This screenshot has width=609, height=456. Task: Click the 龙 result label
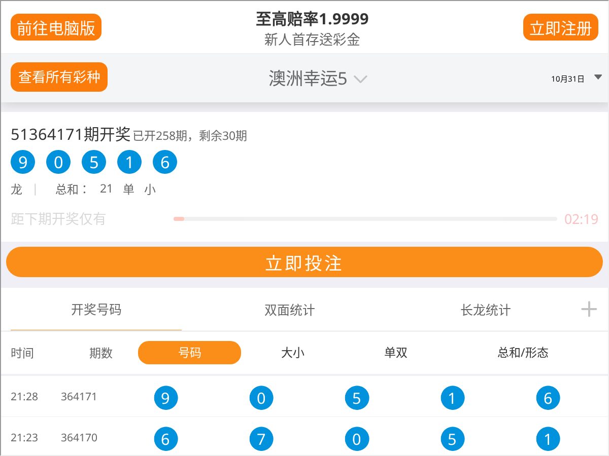tap(17, 189)
